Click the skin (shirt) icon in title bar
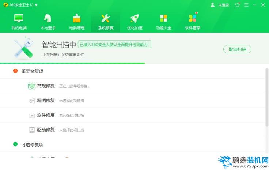 pyautogui.click(x=238, y=5)
